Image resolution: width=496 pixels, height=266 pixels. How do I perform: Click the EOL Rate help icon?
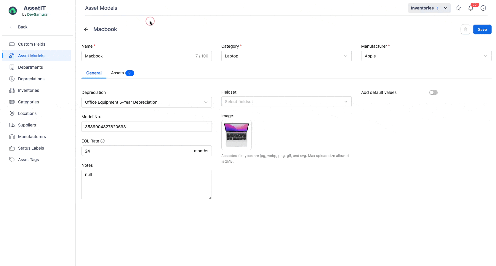103,141
